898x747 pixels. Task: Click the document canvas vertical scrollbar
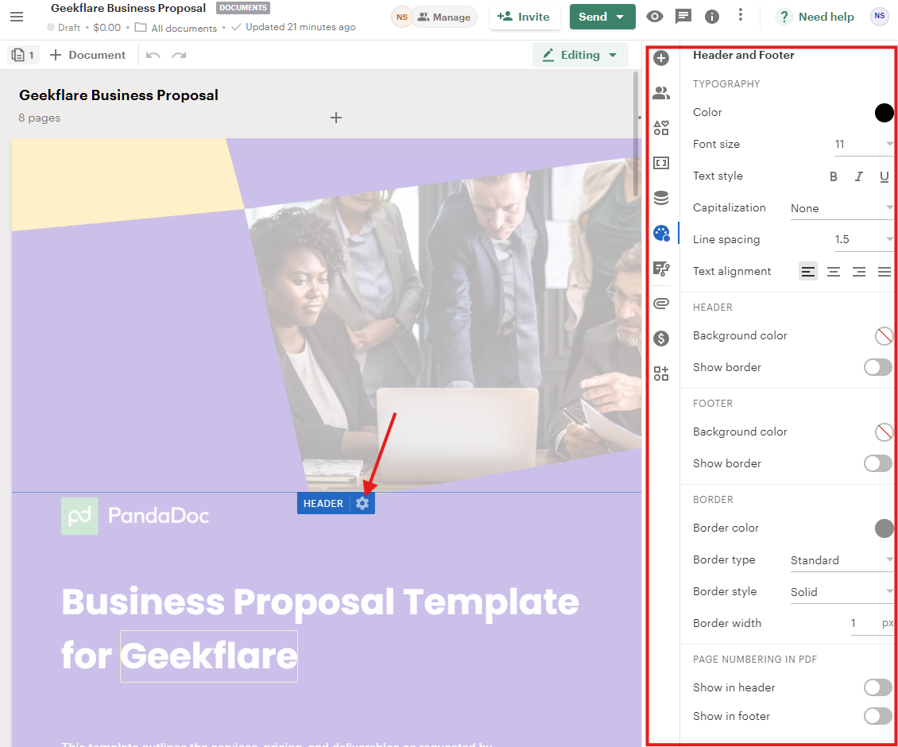[x=636, y=134]
